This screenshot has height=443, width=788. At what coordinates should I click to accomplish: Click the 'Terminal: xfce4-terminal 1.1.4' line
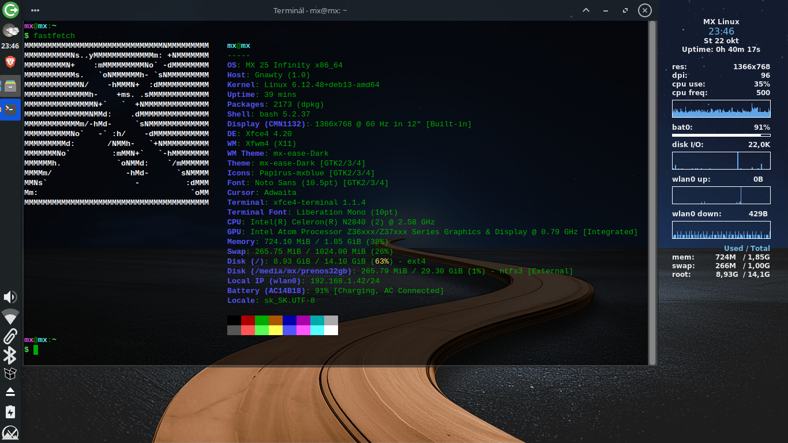pos(297,202)
